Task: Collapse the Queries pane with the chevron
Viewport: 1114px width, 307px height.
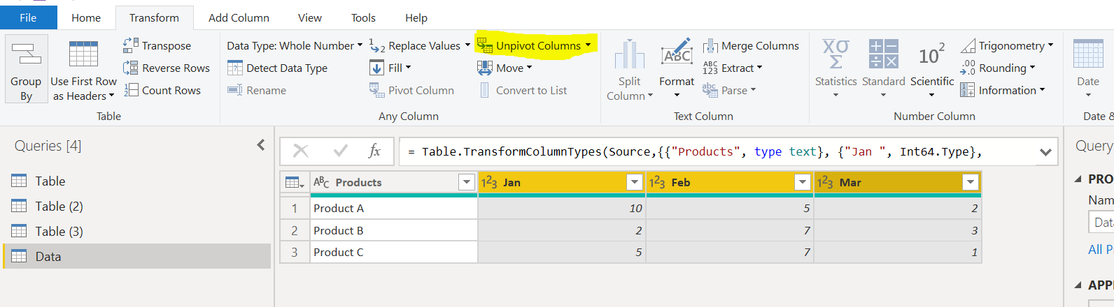Action: [x=261, y=145]
